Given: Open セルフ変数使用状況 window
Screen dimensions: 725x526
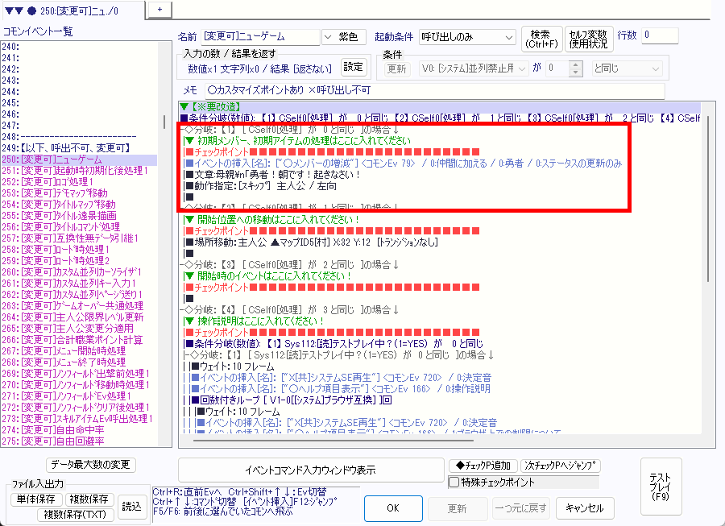Looking at the screenshot, I should pyautogui.click(x=587, y=38).
